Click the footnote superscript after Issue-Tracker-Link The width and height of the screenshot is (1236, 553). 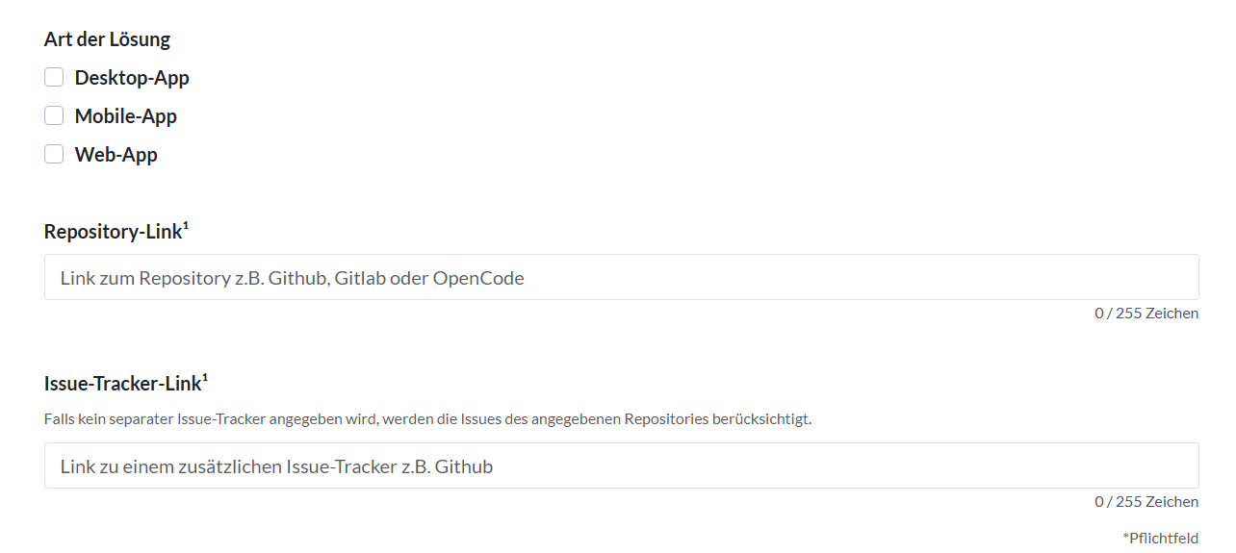(x=205, y=378)
